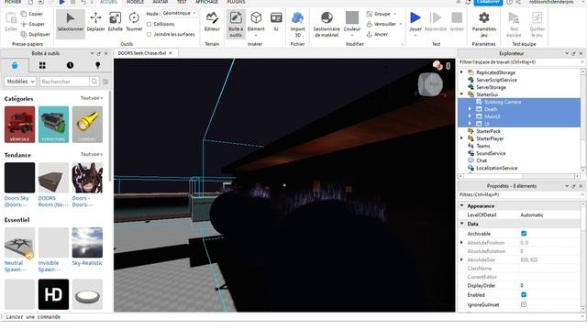Open the recent clock tab in toolbox
587x330 pixels.
pos(70,65)
